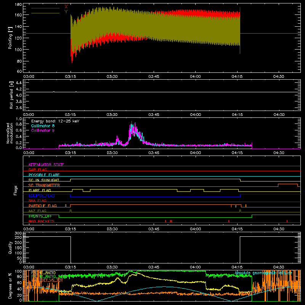The width and height of the screenshot is (305, 305).
Task: Click the BAD_PACKETS spike near 04:33
Action: pos(287,221)
